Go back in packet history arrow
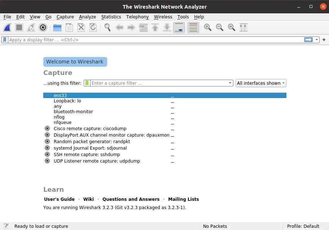 click(x=119, y=27)
